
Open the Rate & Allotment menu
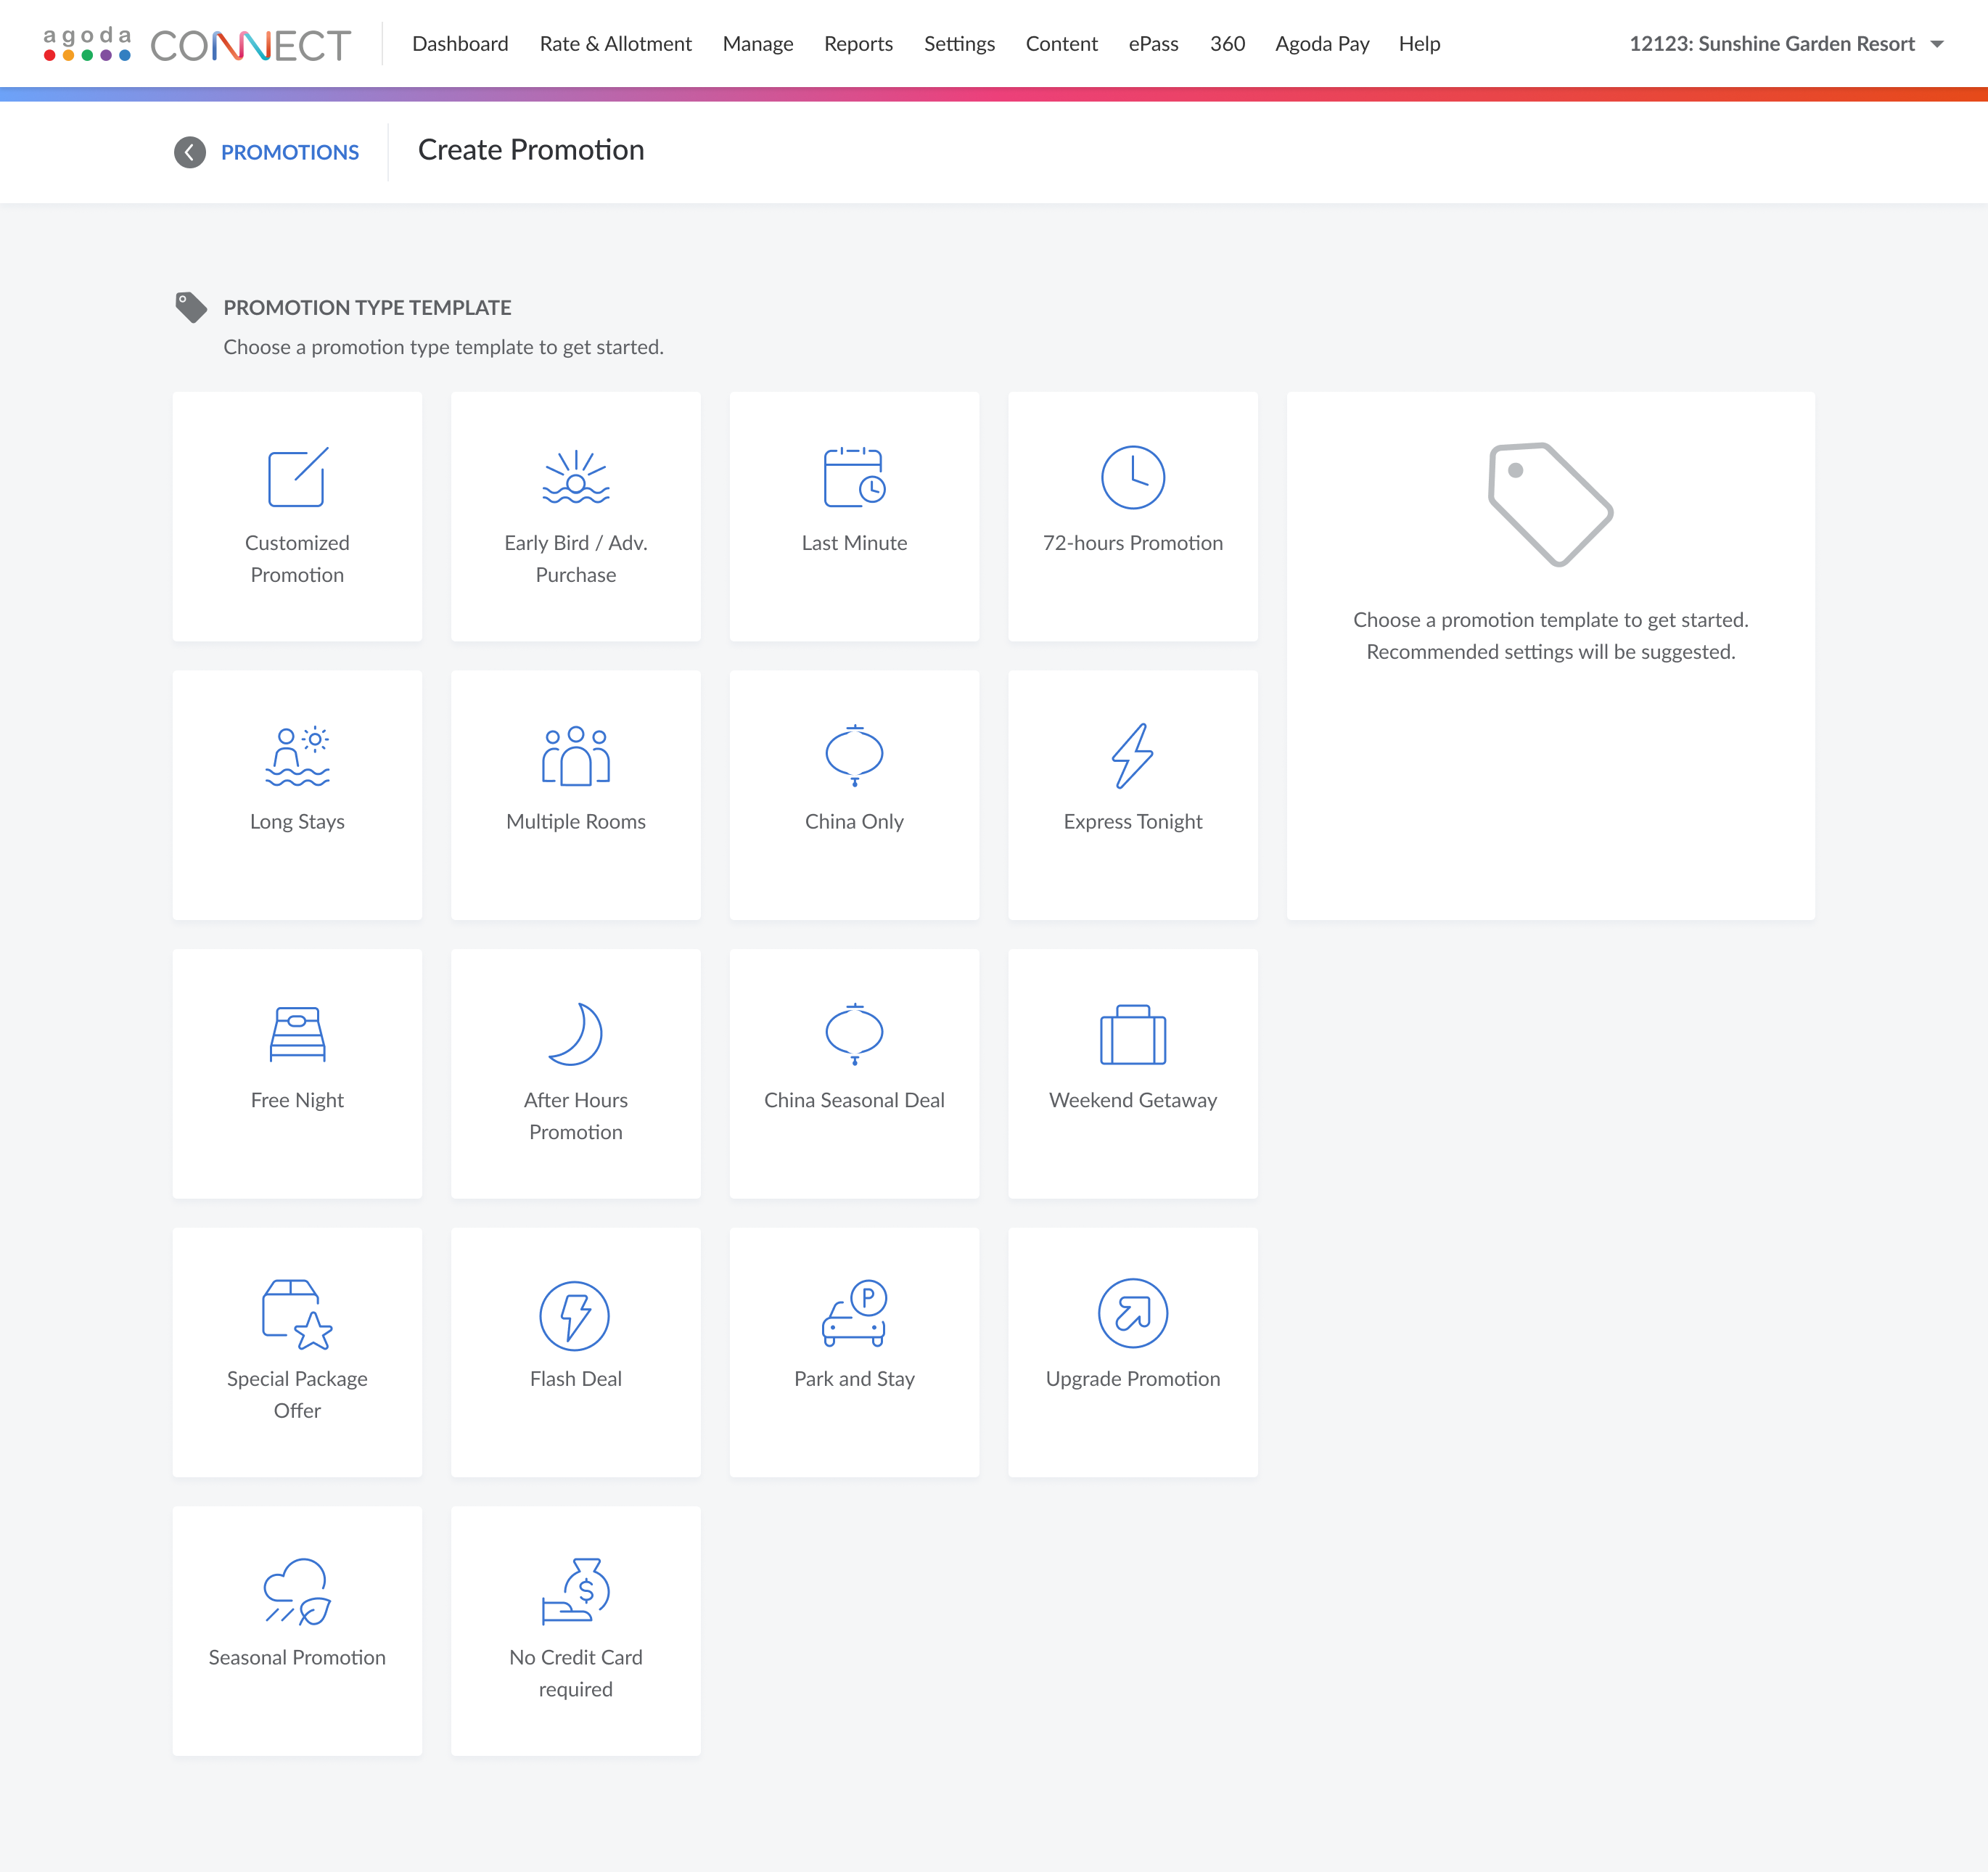pos(615,44)
